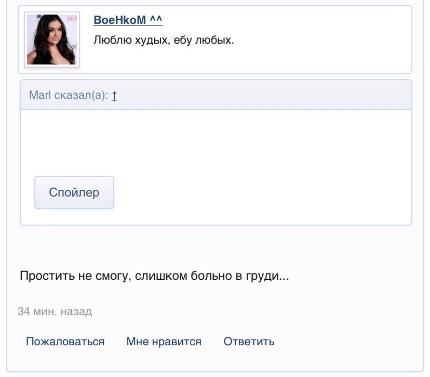Toggle Мне нравится to like the comment

pyautogui.click(x=163, y=342)
